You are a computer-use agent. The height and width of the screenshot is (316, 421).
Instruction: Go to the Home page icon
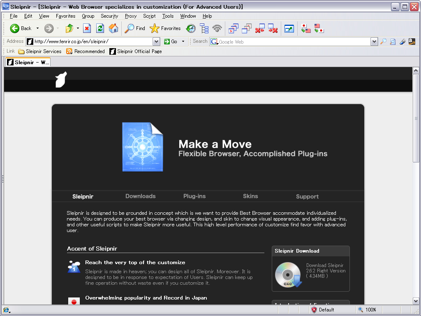(x=113, y=28)
